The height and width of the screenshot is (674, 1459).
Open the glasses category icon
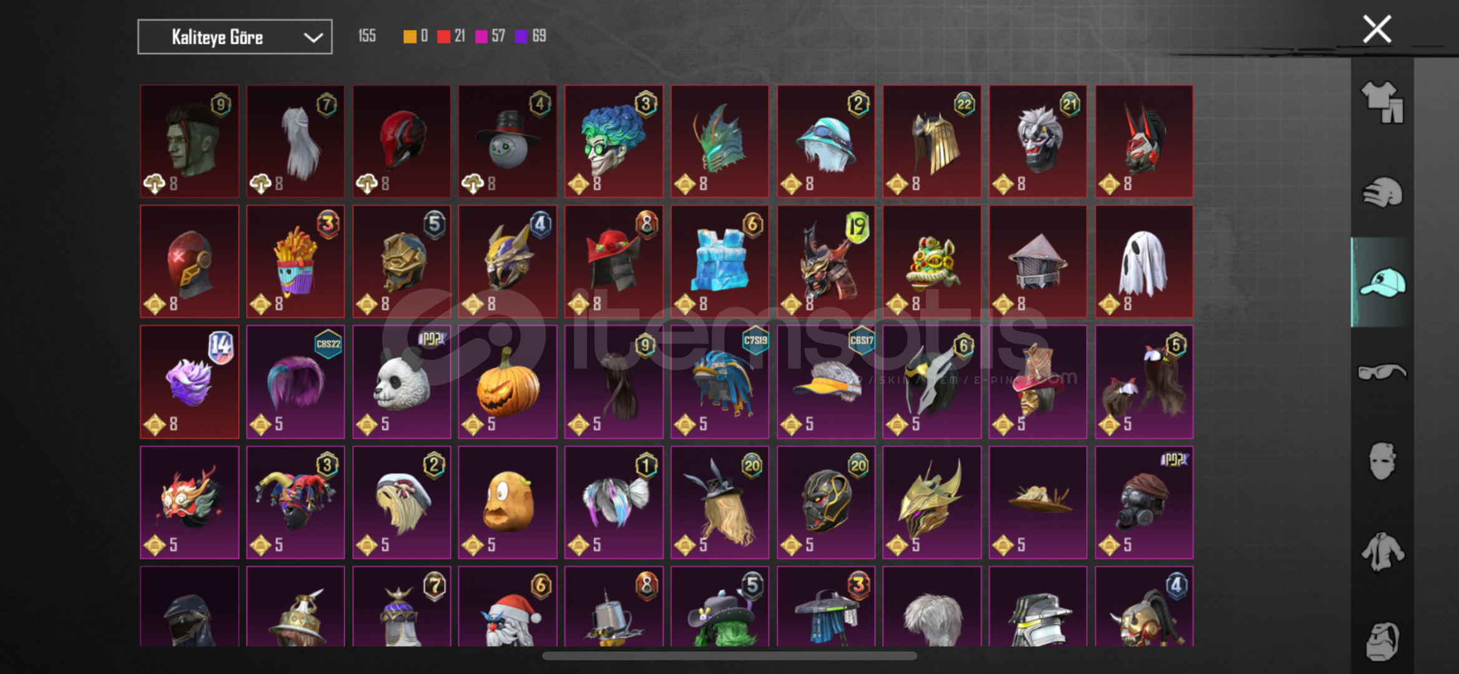[x=1382, y=372]
